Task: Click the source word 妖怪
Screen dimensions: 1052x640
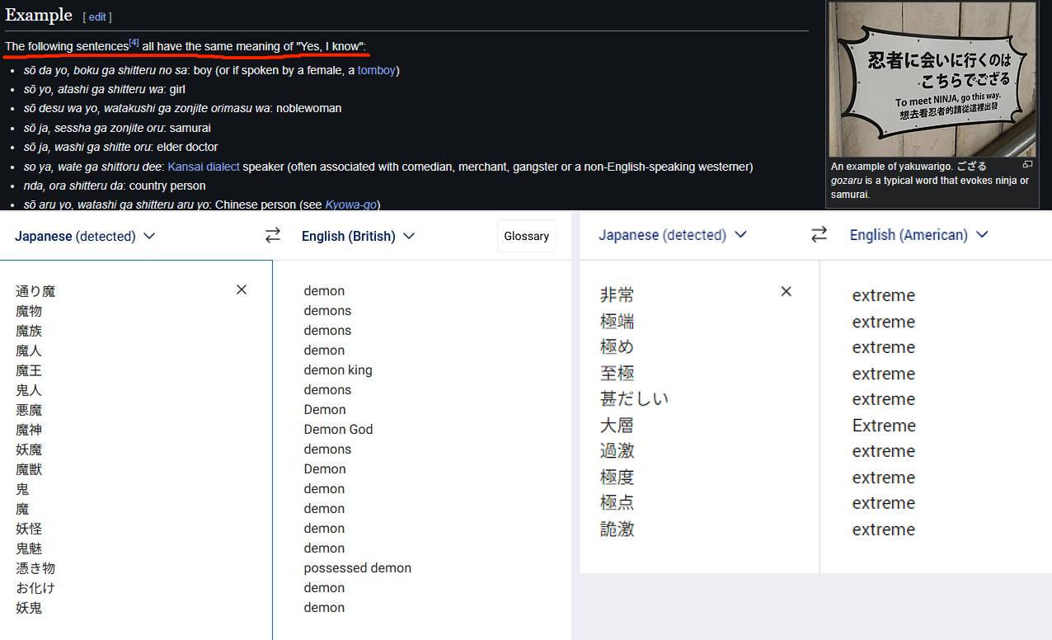Action: click(29, 529)
